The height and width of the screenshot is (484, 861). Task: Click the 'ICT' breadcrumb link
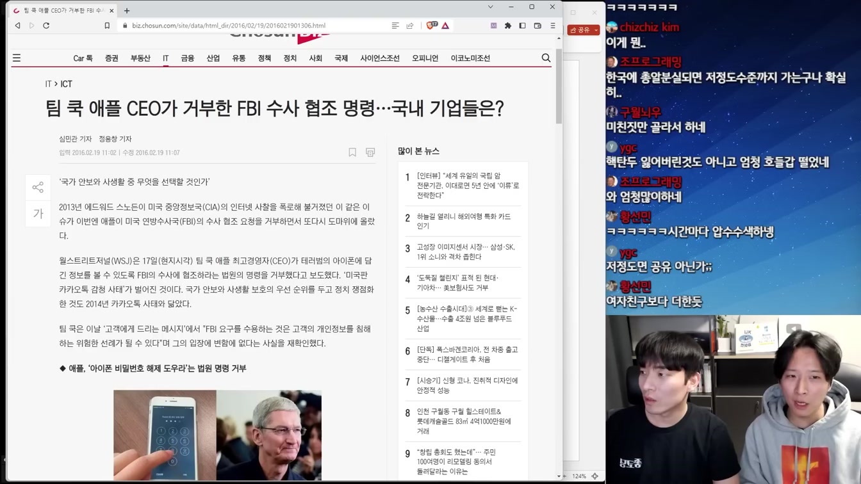pos(66,84)
